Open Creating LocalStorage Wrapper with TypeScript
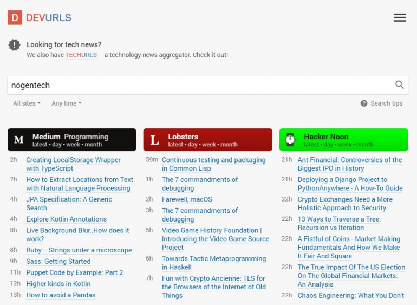Image resolution: width=417 pixels, height=305 pixels. (73, 164)
